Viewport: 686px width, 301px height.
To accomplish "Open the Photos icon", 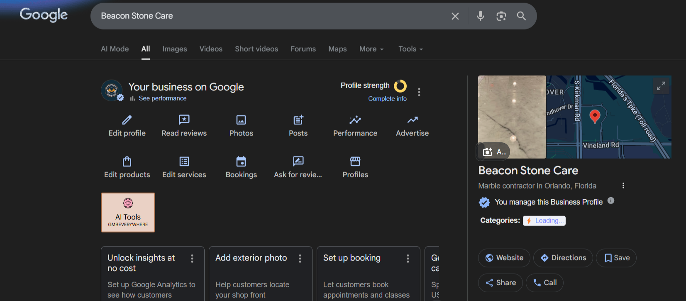I will (x=241, y=120).
